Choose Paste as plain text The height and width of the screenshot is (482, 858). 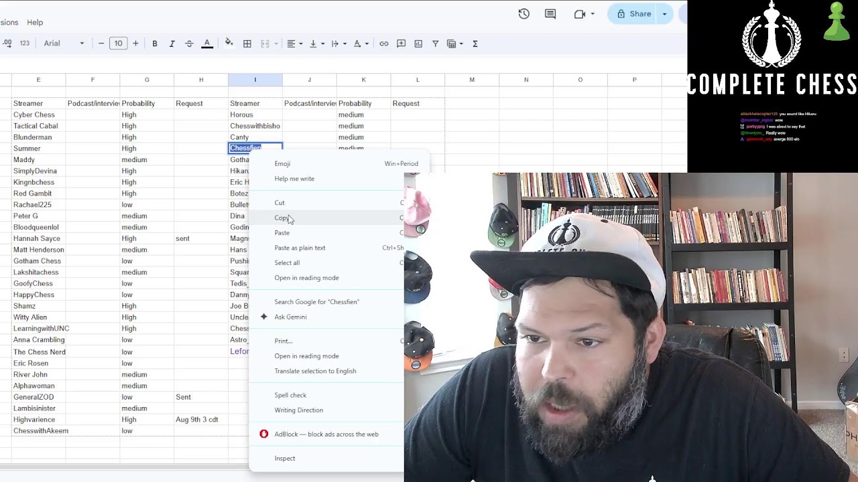pos(300,248)
